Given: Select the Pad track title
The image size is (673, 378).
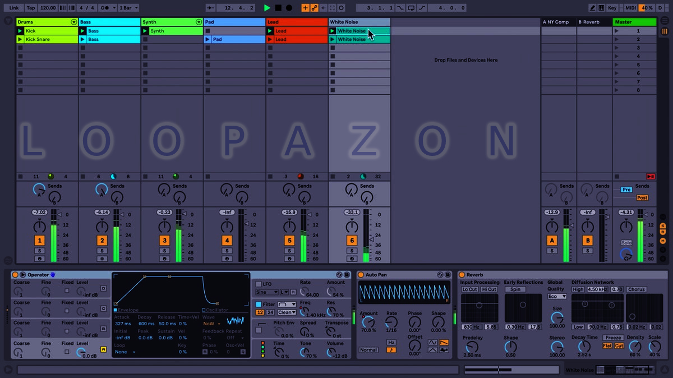Looking at the screenshot, I should click(234, 22).
